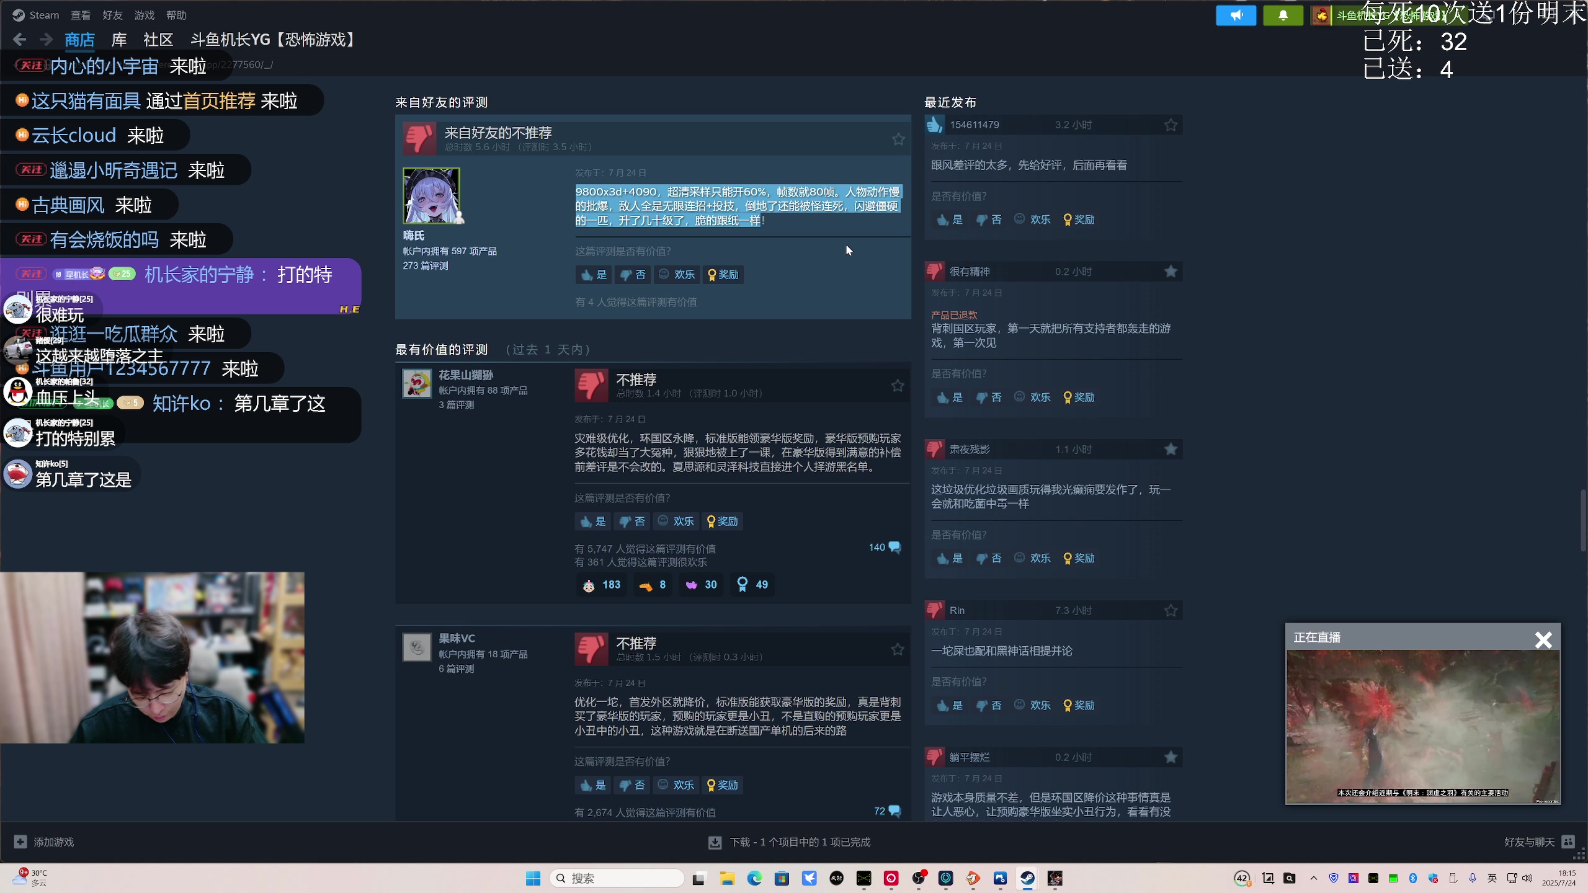This screenshot has height=893, width=1588.
Task: Switch to the 商店 tab
Action: pos(79,40)
